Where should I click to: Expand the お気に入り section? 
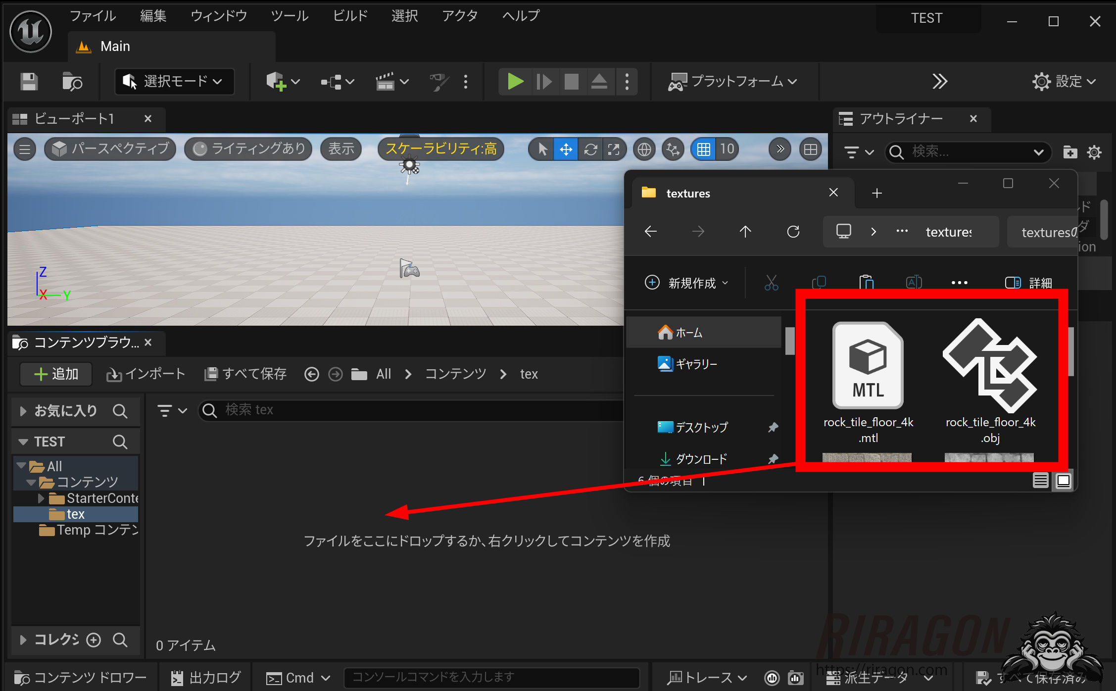[x=23, y=411]
